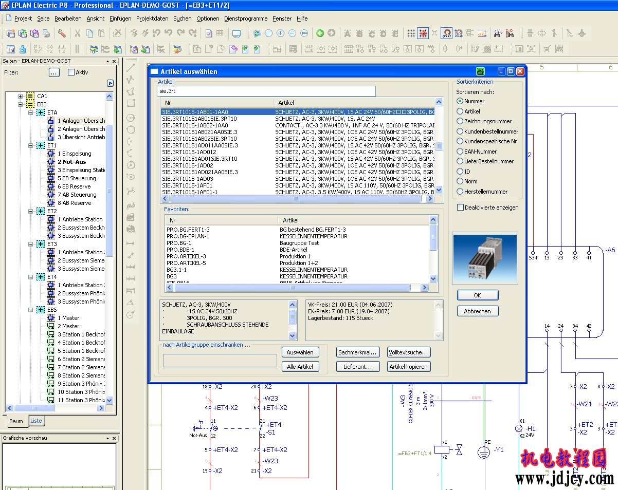Collapse the EB3 tree node
Viewport: 618px width, 490px height.
coord(21,104)
